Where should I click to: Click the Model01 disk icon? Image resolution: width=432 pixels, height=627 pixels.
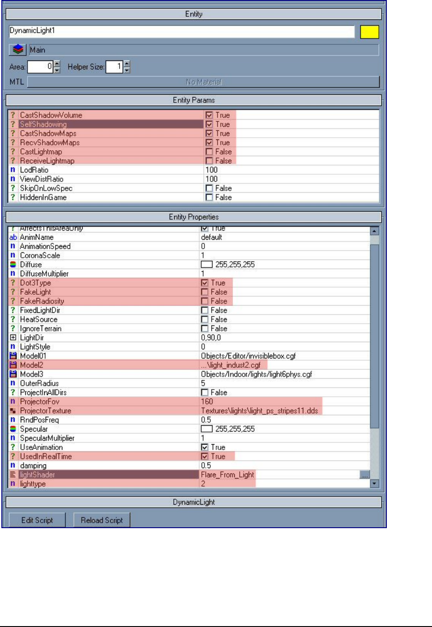tap(13, 356)
